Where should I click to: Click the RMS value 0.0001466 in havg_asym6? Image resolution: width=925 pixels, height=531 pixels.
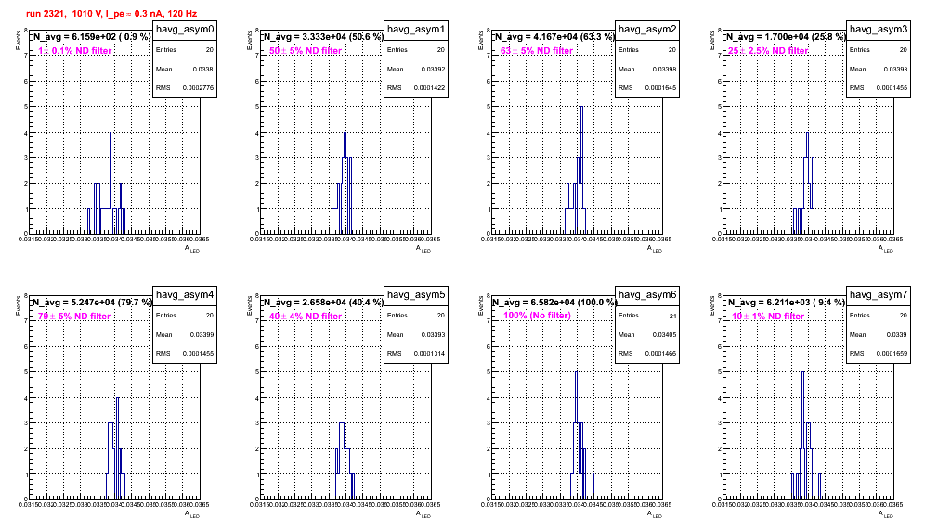click(x=660, y=354)
